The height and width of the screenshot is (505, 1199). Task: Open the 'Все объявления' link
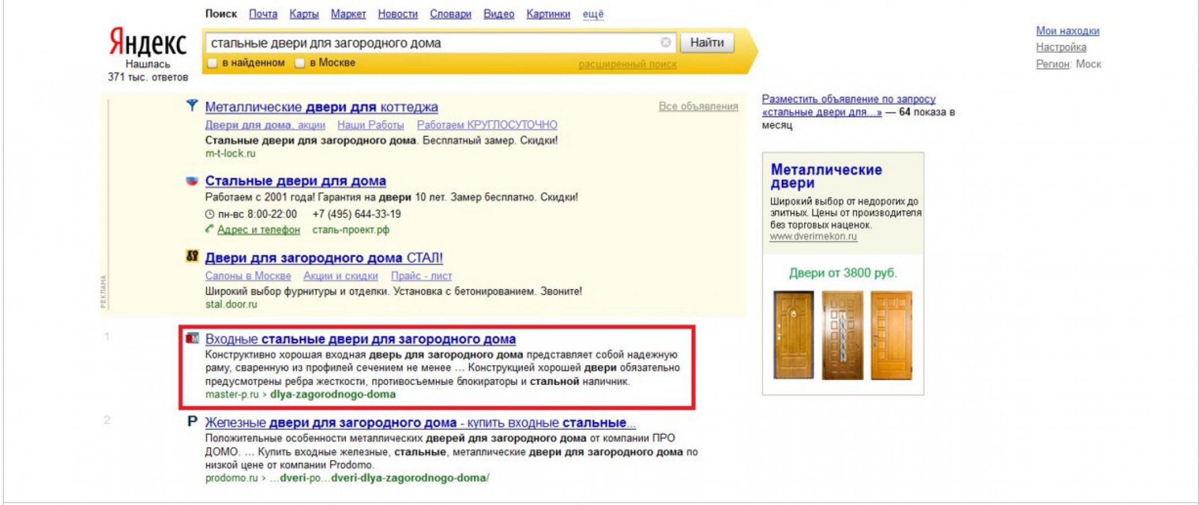pyautogui.click(x=698, y=106)
